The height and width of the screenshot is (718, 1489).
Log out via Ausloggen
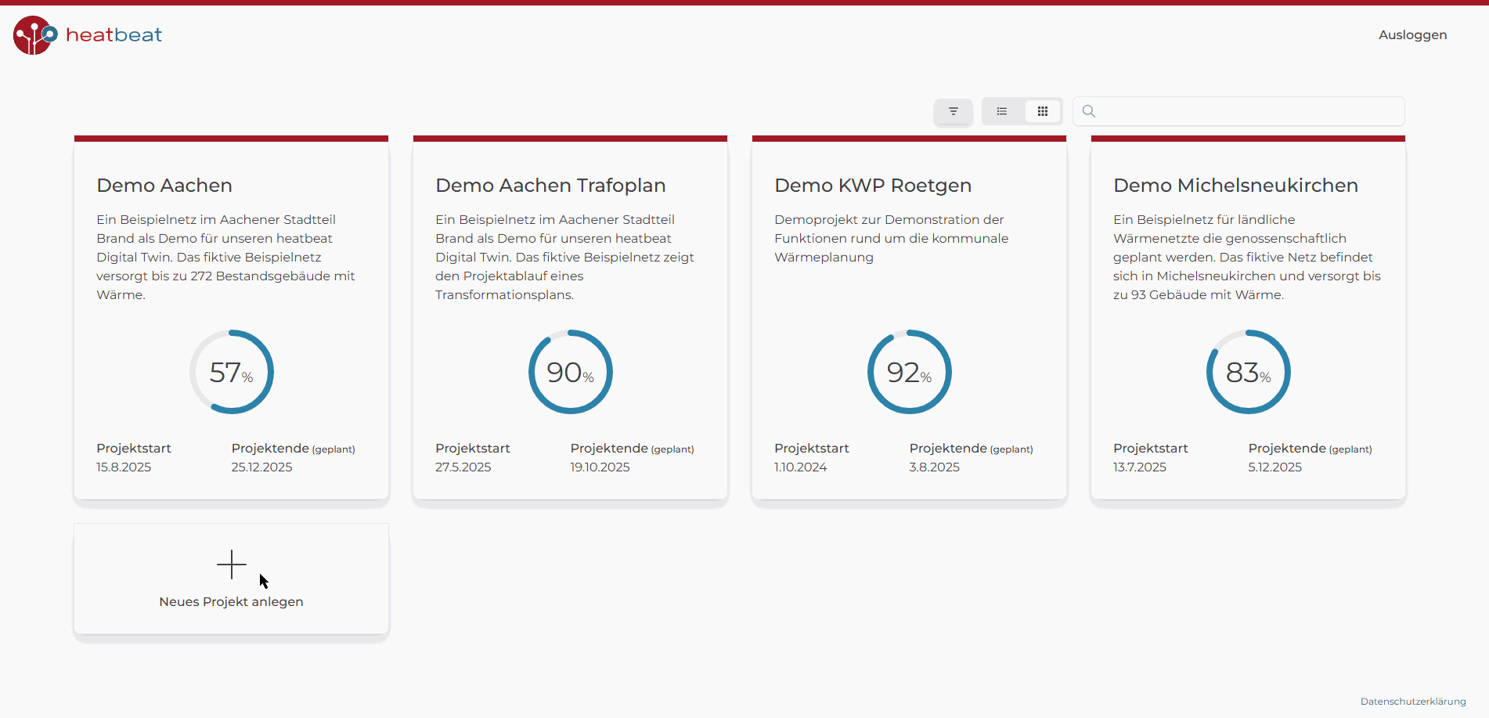[x=1412, y=34]
